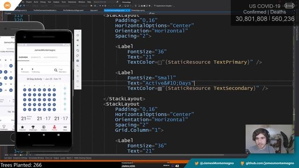Click the TextPrimary color swatch
This screenshot has width=299, height=168.
160,63
